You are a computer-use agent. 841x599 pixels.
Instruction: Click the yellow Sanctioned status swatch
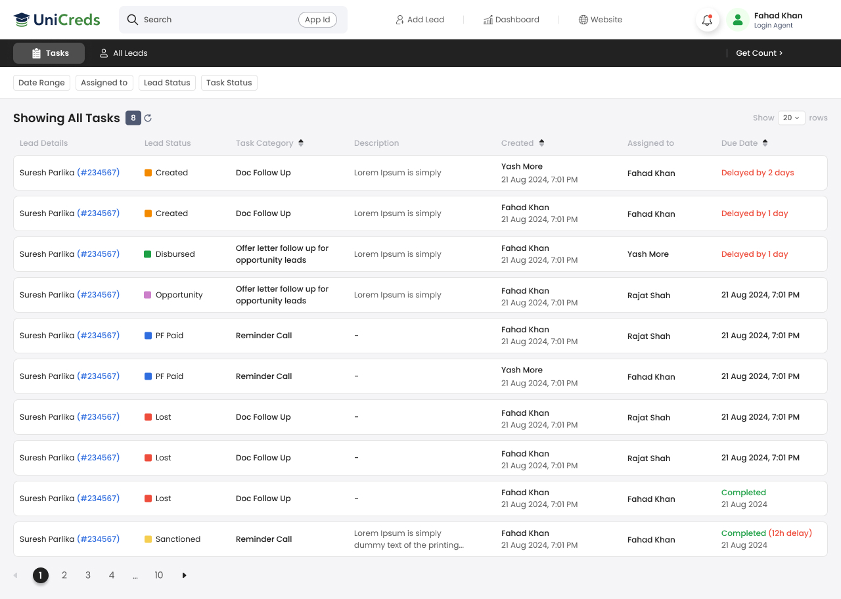coord(148,539)
